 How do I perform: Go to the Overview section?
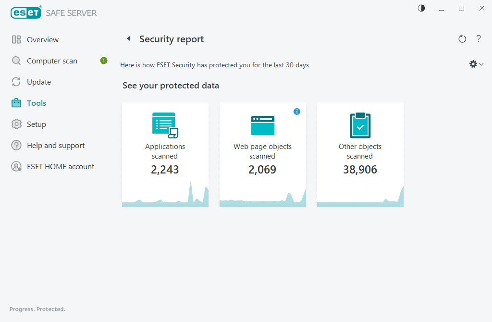coord(44,39)
